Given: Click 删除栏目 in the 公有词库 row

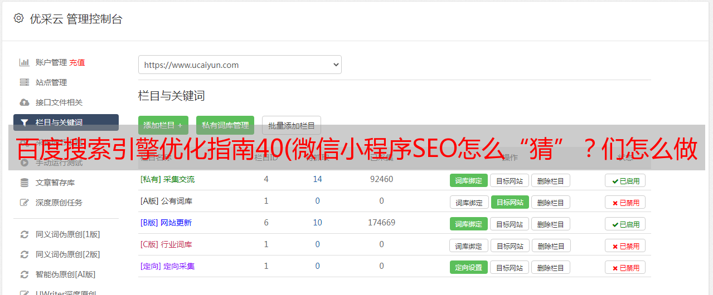Looking at the screenshot, I should (550, 202).
